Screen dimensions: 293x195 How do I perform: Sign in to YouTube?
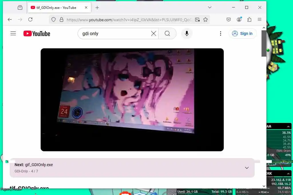(x=242, y=33)
